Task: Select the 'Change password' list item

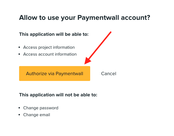Action: click(41, 108)
